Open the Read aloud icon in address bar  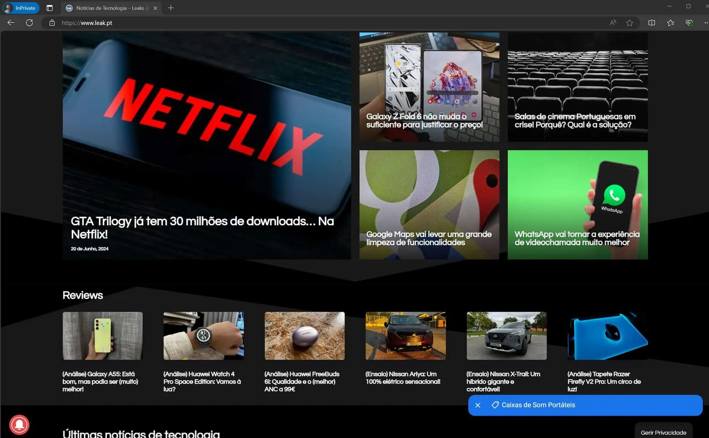point(613,23)
